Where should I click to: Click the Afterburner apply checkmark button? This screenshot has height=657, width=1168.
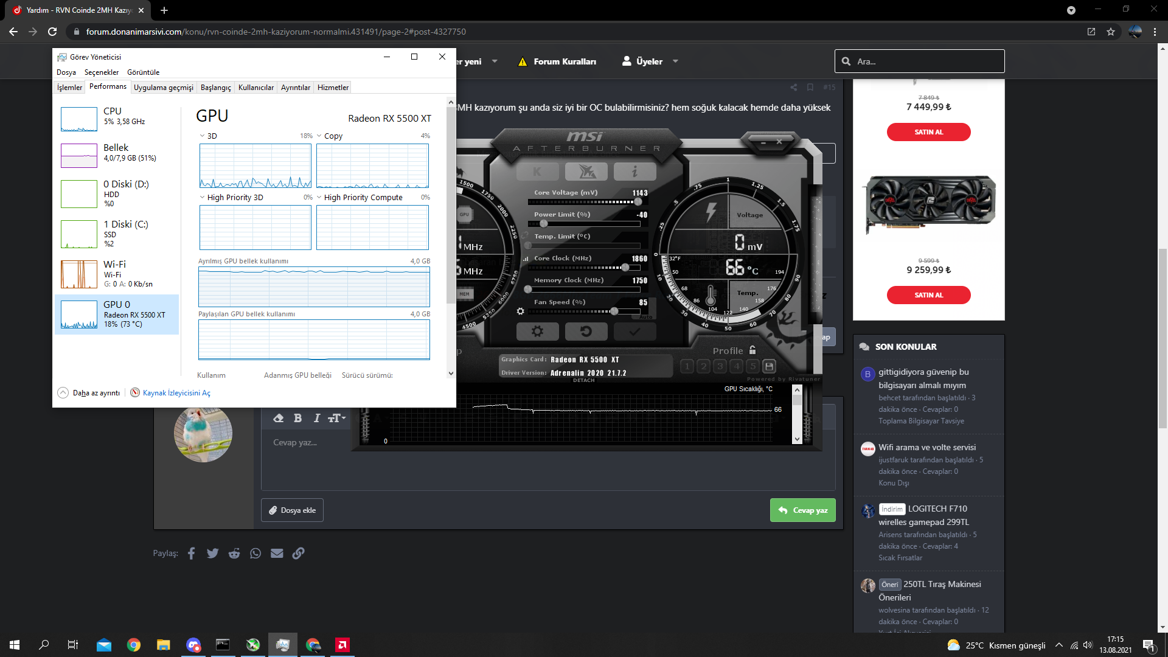click(634, 332)
